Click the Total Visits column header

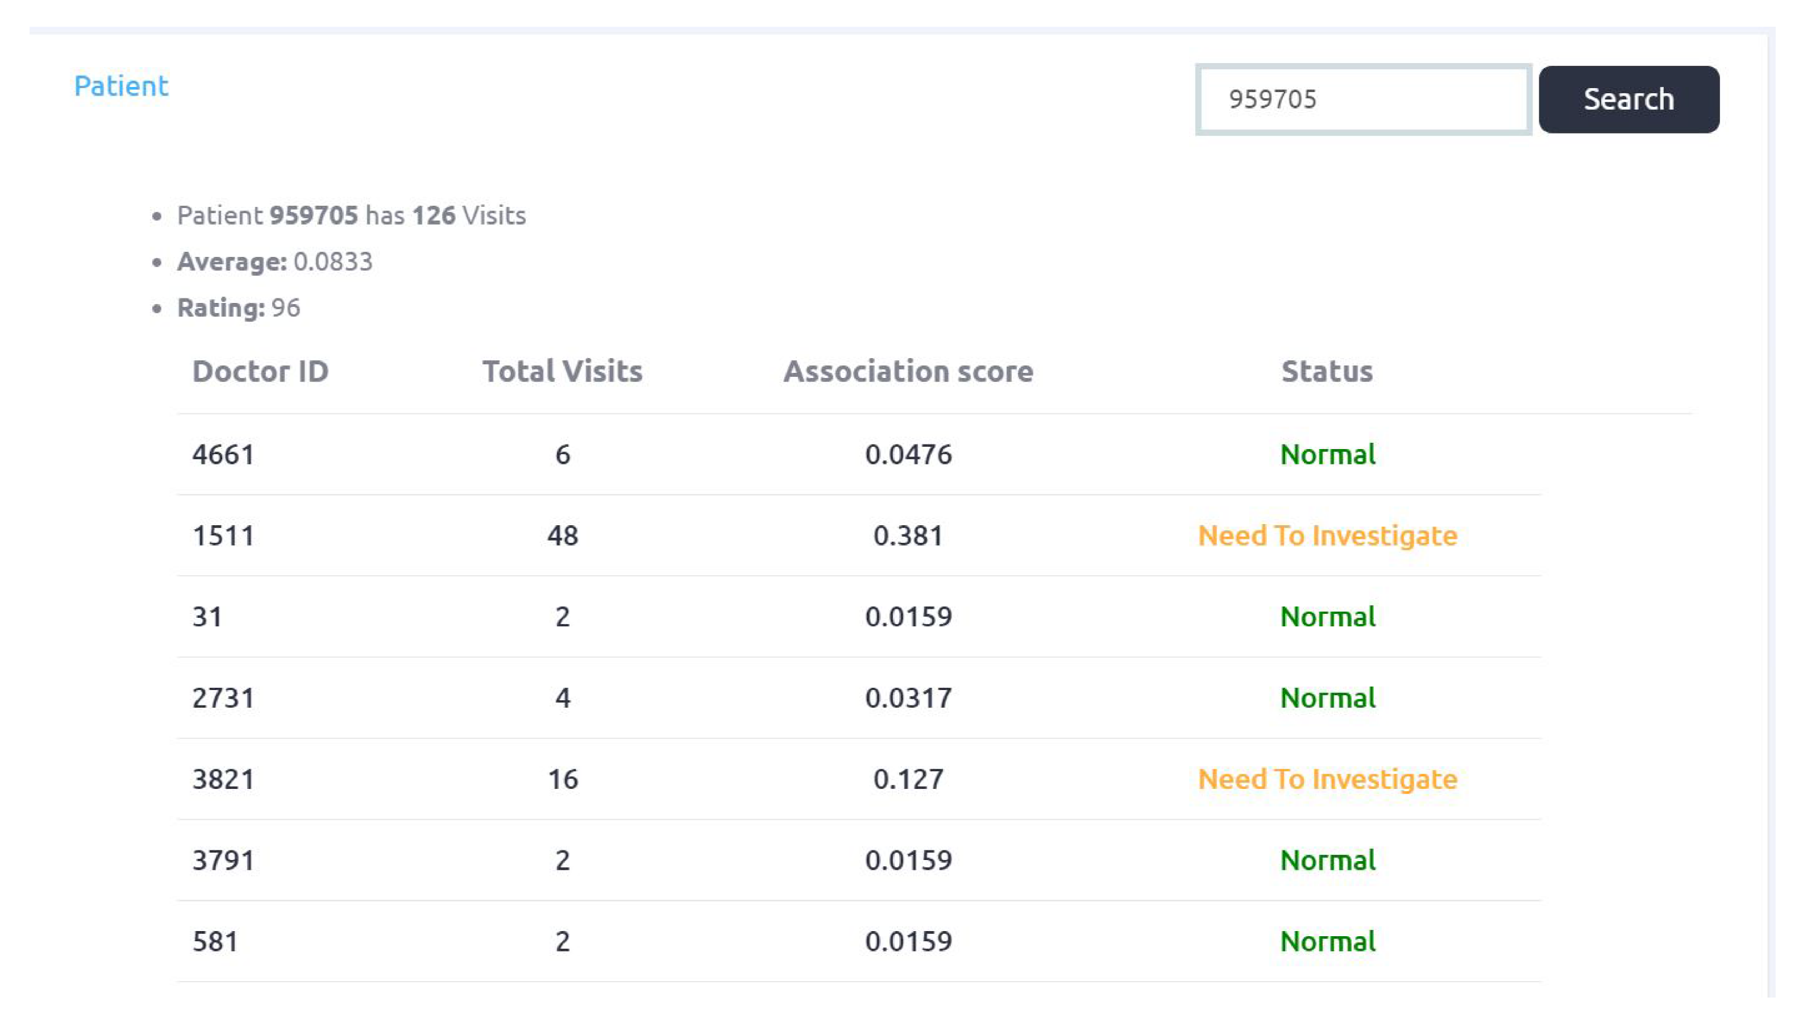pos(562,371)
